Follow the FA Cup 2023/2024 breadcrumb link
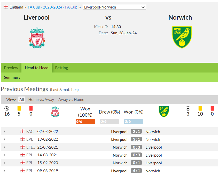This screenshot has height=177, width=219. point(52,7)
